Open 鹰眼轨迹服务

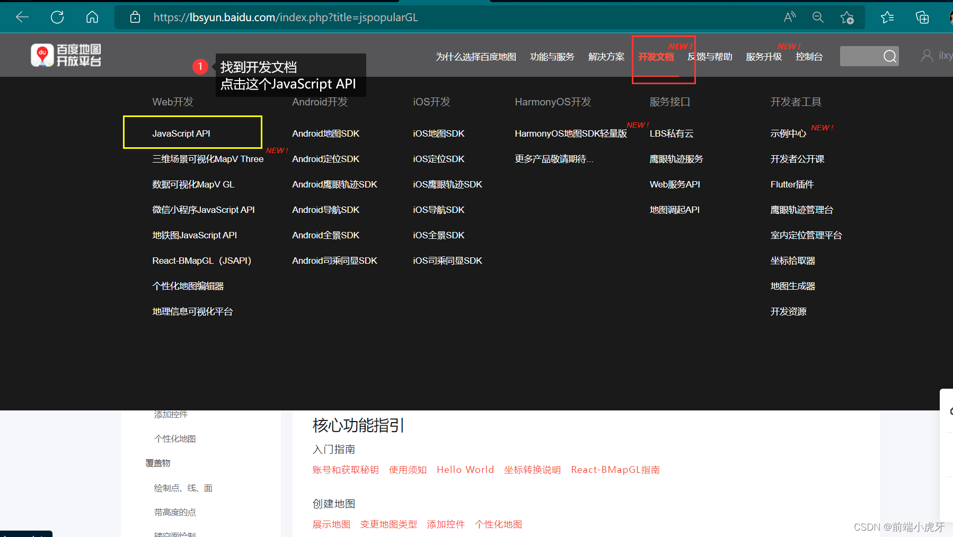click(676, 159)
